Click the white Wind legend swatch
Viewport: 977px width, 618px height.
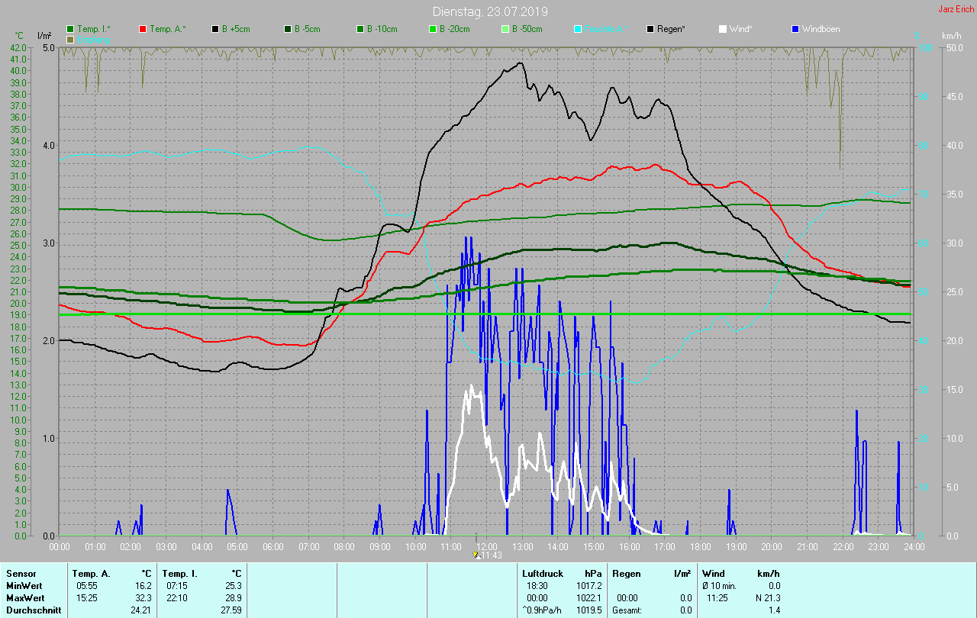[723, 29]
